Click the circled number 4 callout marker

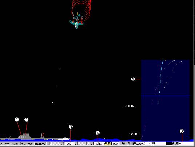pos(97,133)
